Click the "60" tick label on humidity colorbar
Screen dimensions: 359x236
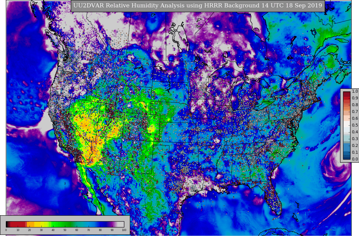[x=77, y=230]
